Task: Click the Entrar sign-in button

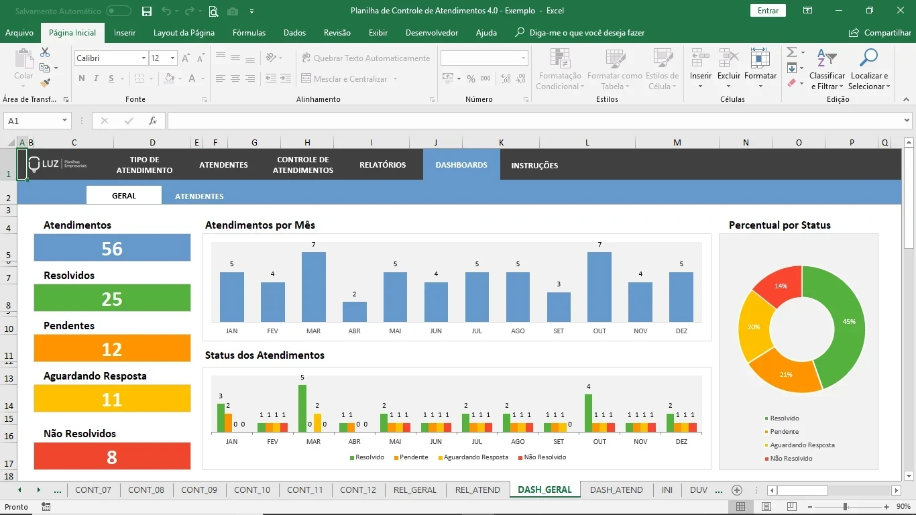Action: [x=768, y=11]
